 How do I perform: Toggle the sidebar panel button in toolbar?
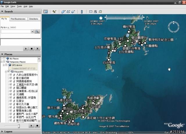point(46,12)
